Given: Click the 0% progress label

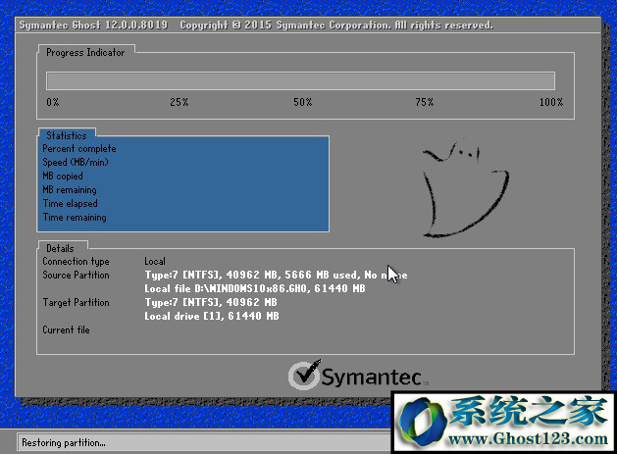Looking at the screenshot, I should click(53, 102).
